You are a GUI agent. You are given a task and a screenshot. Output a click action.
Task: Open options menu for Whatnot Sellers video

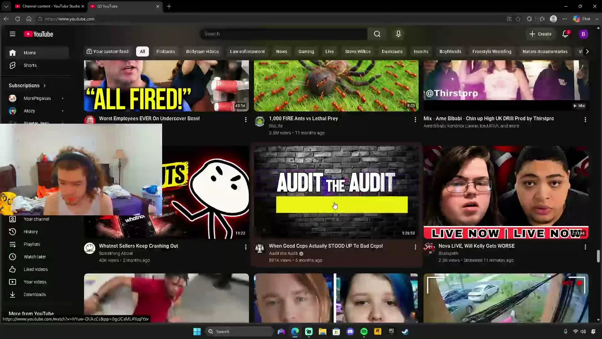pyautogui.click(x=246, y=247)
